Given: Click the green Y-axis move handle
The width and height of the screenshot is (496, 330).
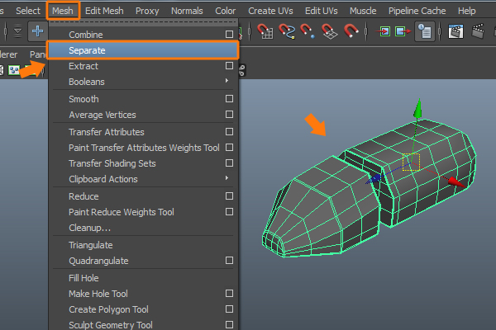Looking at the screenshot, I should click(418, 109).
